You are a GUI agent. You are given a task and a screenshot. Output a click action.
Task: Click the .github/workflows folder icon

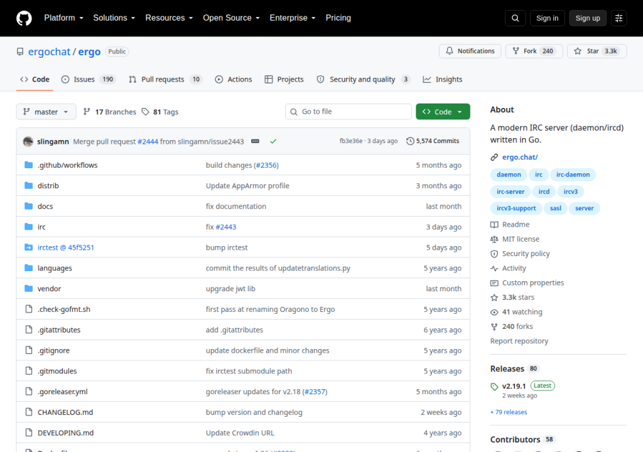pyautogui.click(x=28, y=165)
